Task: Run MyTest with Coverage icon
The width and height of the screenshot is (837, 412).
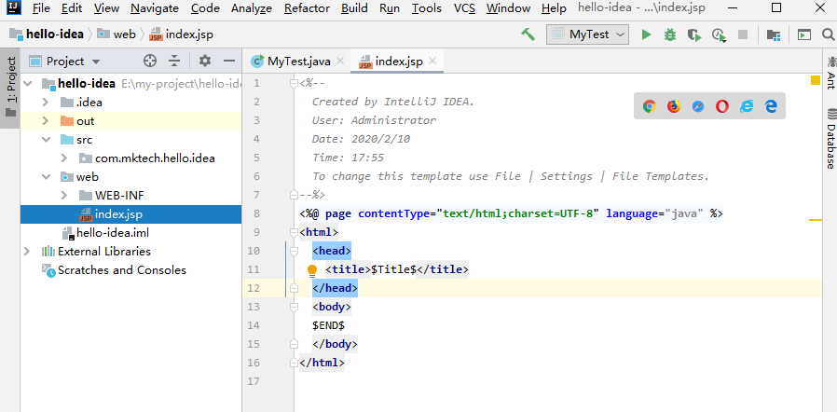Action: pos(694,34)
